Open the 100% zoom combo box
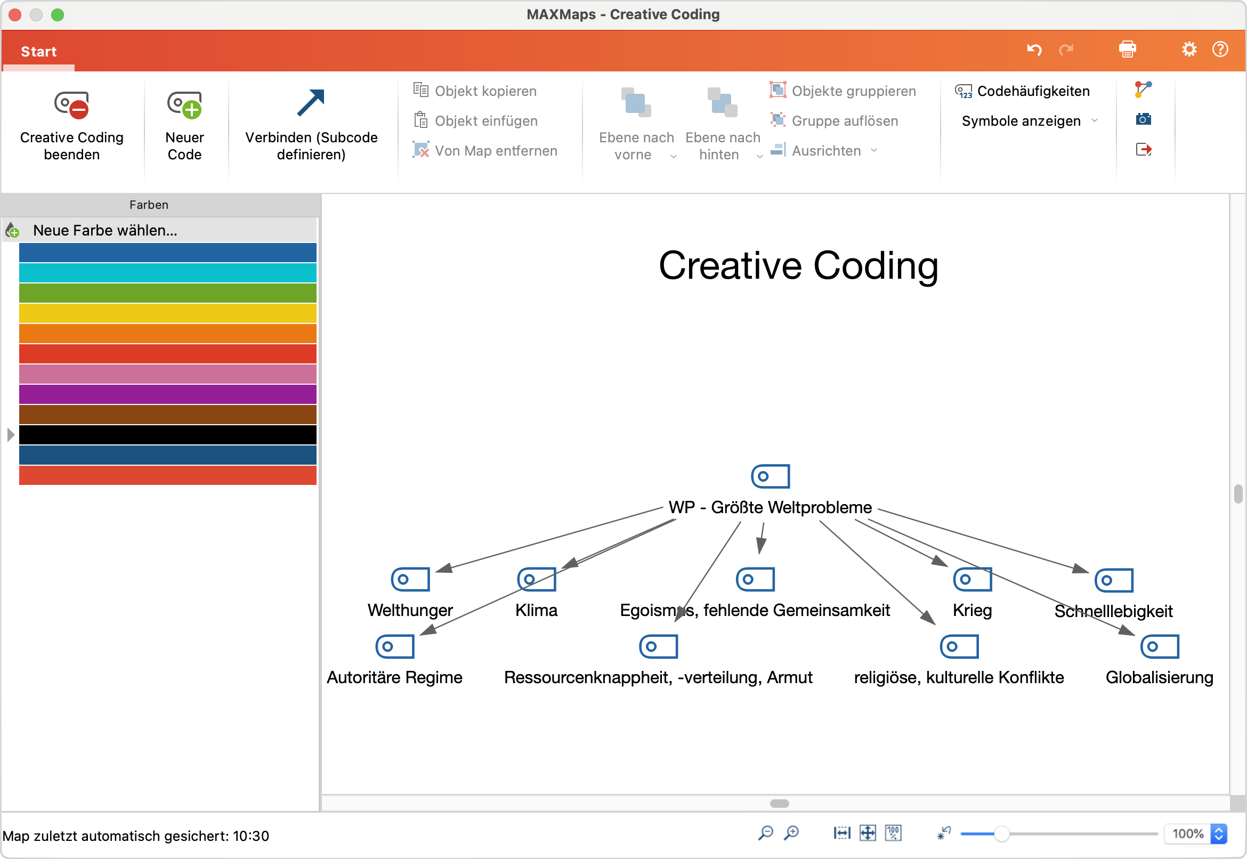Image resolution: width=1247 pixels, height=859 pixels. click(1195, 834)
